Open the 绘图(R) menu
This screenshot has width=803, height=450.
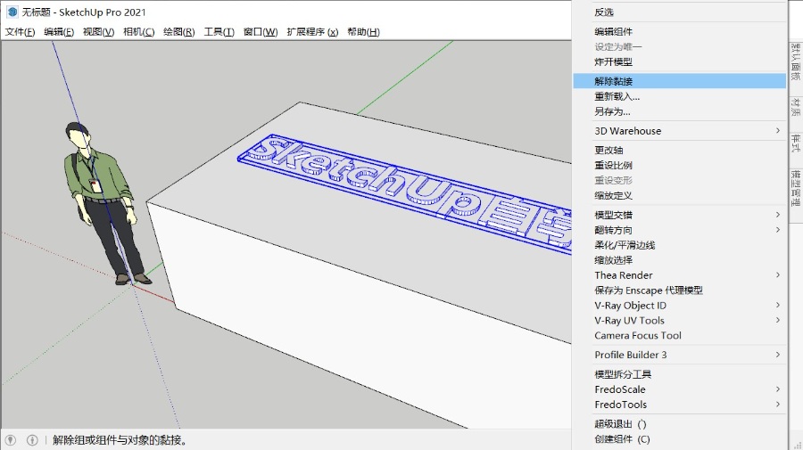(x=178, y=32)
